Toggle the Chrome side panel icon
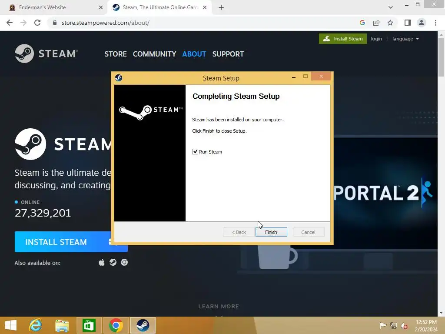 point(408,23)
